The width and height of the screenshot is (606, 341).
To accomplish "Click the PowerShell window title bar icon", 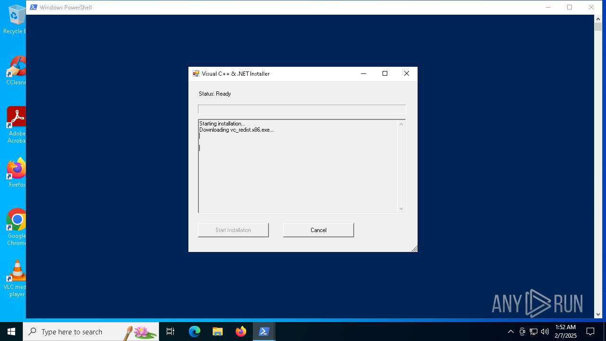I will coord(34,7).
